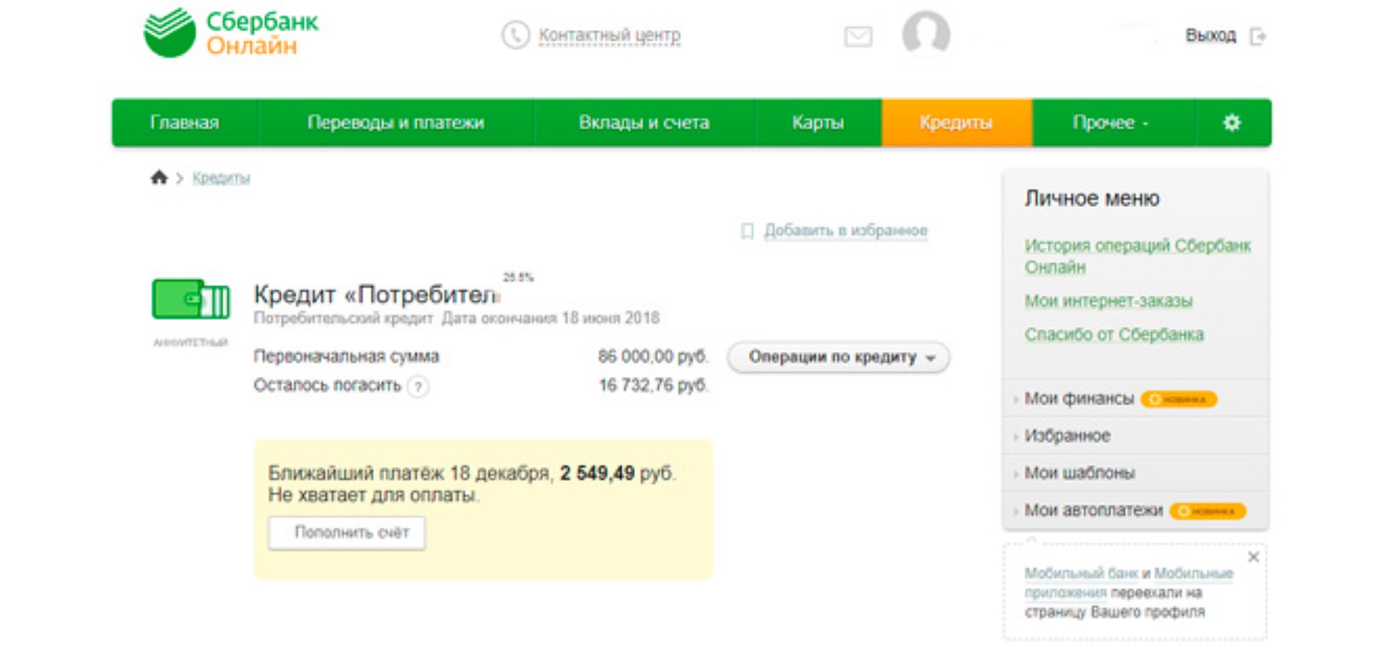The image size is (1379, 646).
Task: Click Добавить в избранное link
Action: tap(845, 231)
